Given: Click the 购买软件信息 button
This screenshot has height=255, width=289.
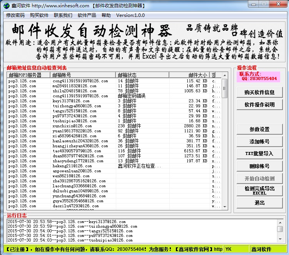Looking at the screenshot, I should (x=259, y=92).
